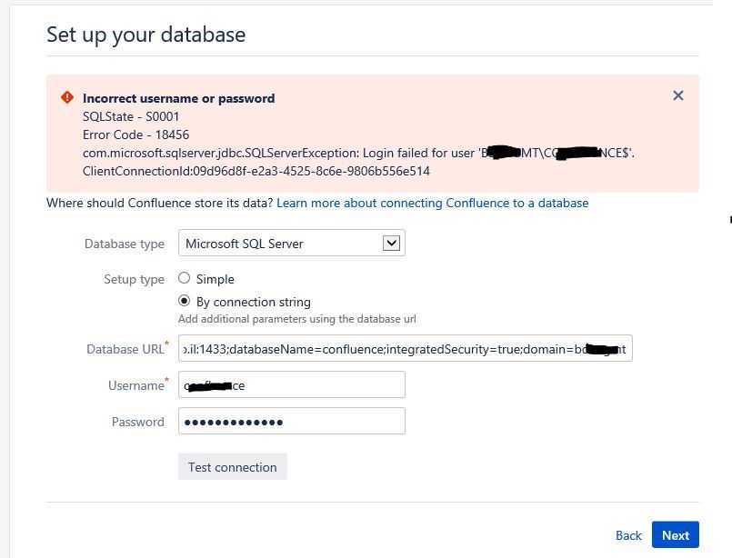Viewport: 732px width, 558px height.
Task: Click the Database type label
Action: click(x=125, y=244)
